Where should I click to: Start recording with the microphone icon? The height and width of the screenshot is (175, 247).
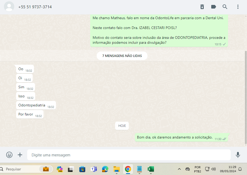coord(238,155)
